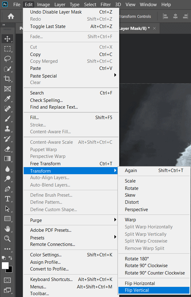Change the screen mode

7,290
